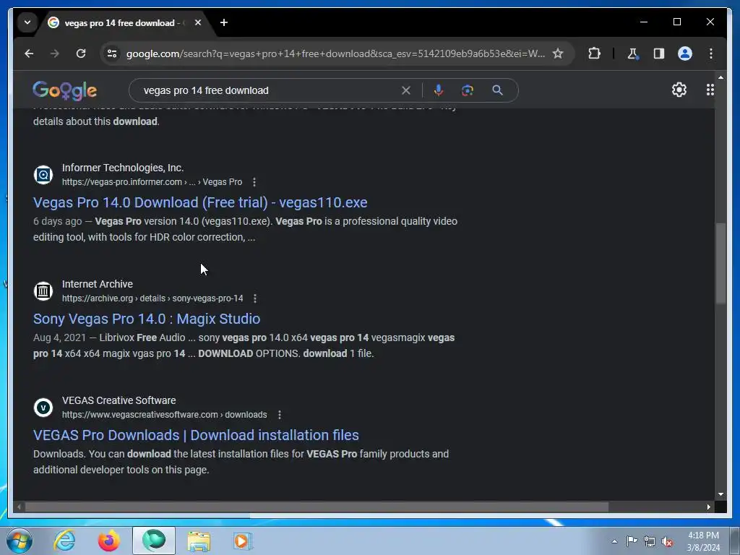
Task: Open the Chrome three-dot menu
Action: [x=711, y=53]
